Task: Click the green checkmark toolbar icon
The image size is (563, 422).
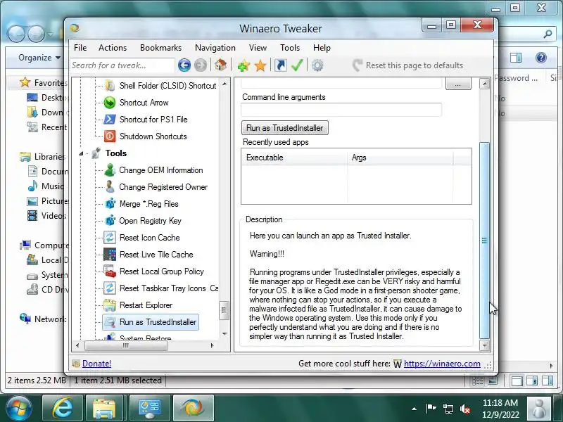Action: (297, 65)
